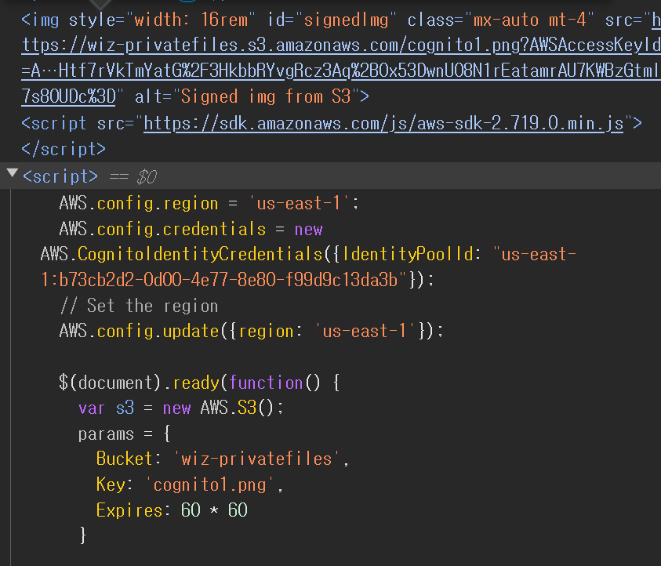Select the highlighted <script> tag row
This screenshot has height=566, width=661.
click(331, 176)
